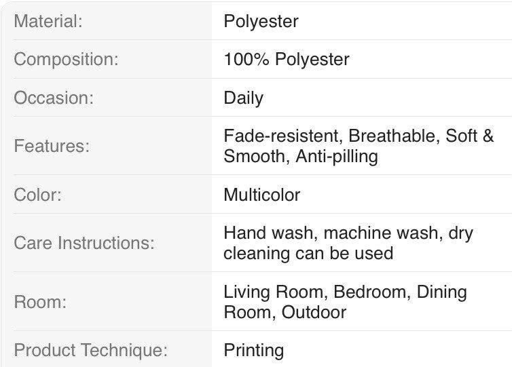Click the Care Instructions: row label
The image size is (512, 367).
coord(84,243)
